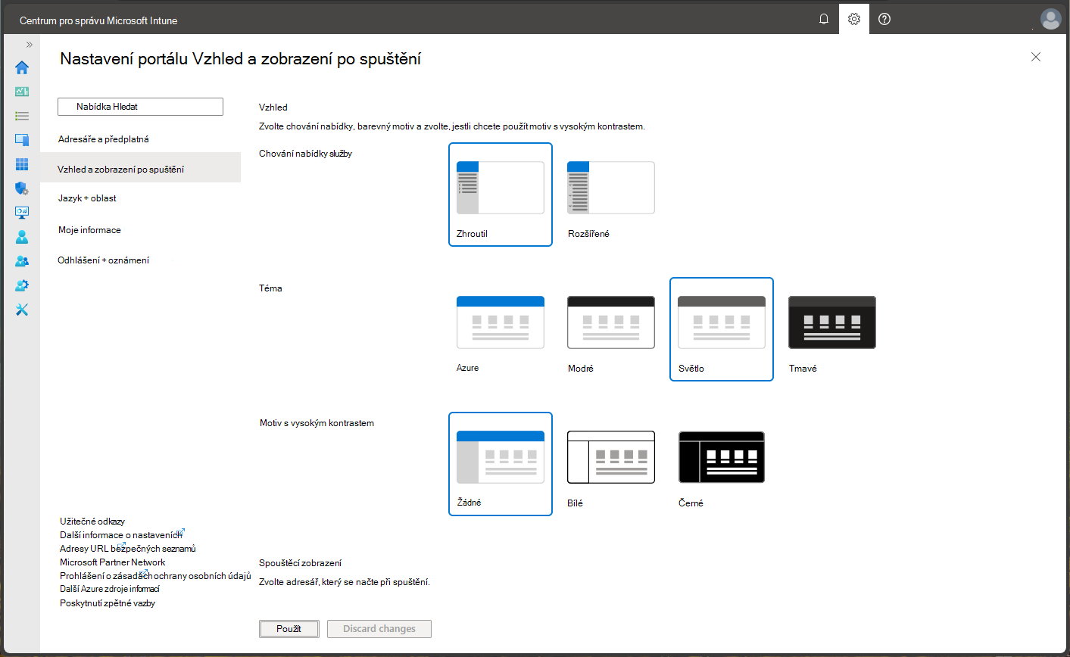Open Endpoint security shield icon
The height and width of the screenshot is (657, 1070).
(x=22, y=188)
